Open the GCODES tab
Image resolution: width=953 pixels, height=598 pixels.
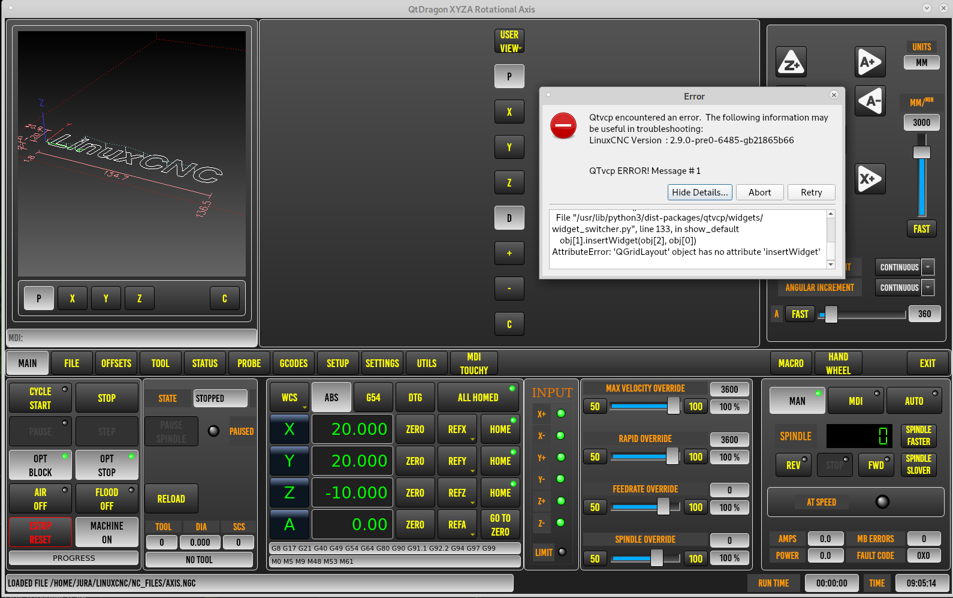[294, 363]
